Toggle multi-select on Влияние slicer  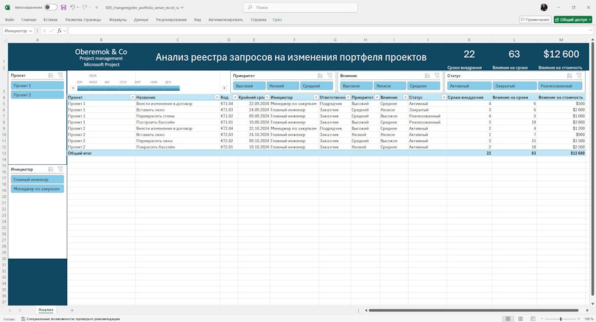(427, 76)
